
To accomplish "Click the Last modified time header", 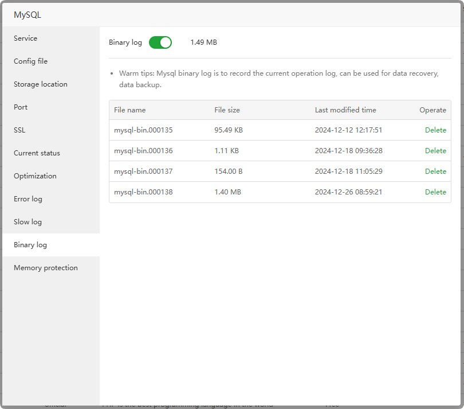I will click(x=345, y=110).
